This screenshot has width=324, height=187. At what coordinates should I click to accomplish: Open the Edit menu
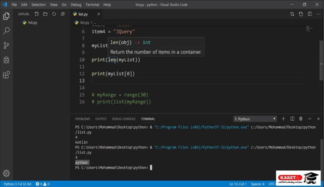click(x=24, y=5)
